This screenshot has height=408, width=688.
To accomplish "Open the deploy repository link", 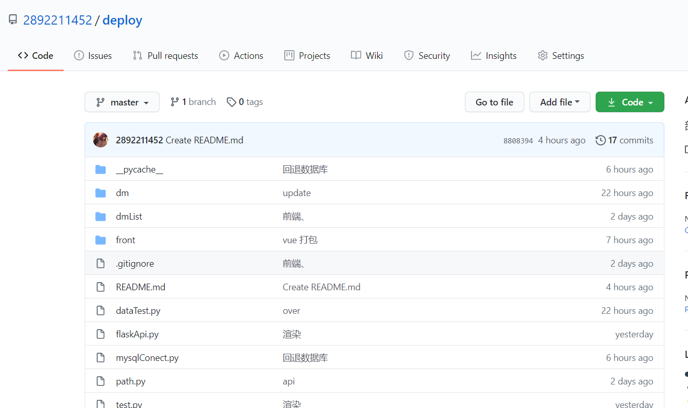I will click(122, 20).
